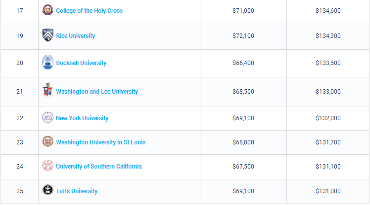The image size is (370, 205).
Task: Open the Tufts University link
Action: [77, 191]
